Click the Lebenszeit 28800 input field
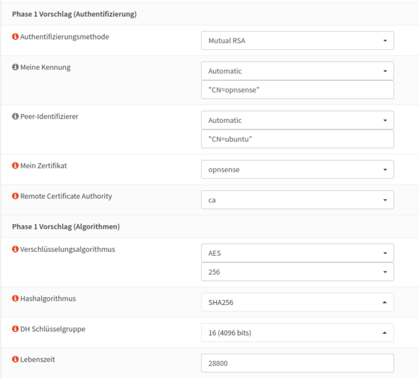 click(x=297, y=363)
